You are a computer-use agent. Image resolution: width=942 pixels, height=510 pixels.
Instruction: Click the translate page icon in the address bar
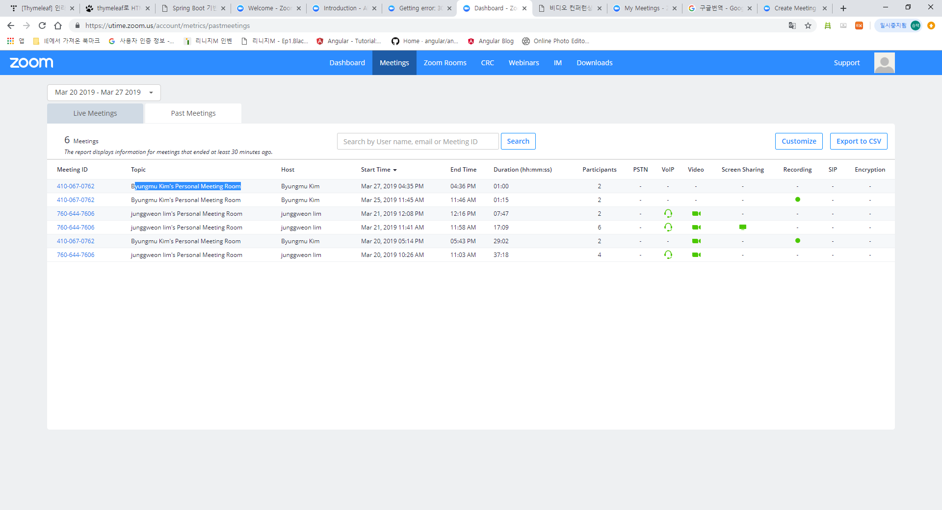tap(792, 25)
